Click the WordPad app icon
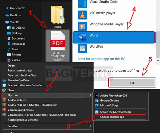 pos(82,48)
